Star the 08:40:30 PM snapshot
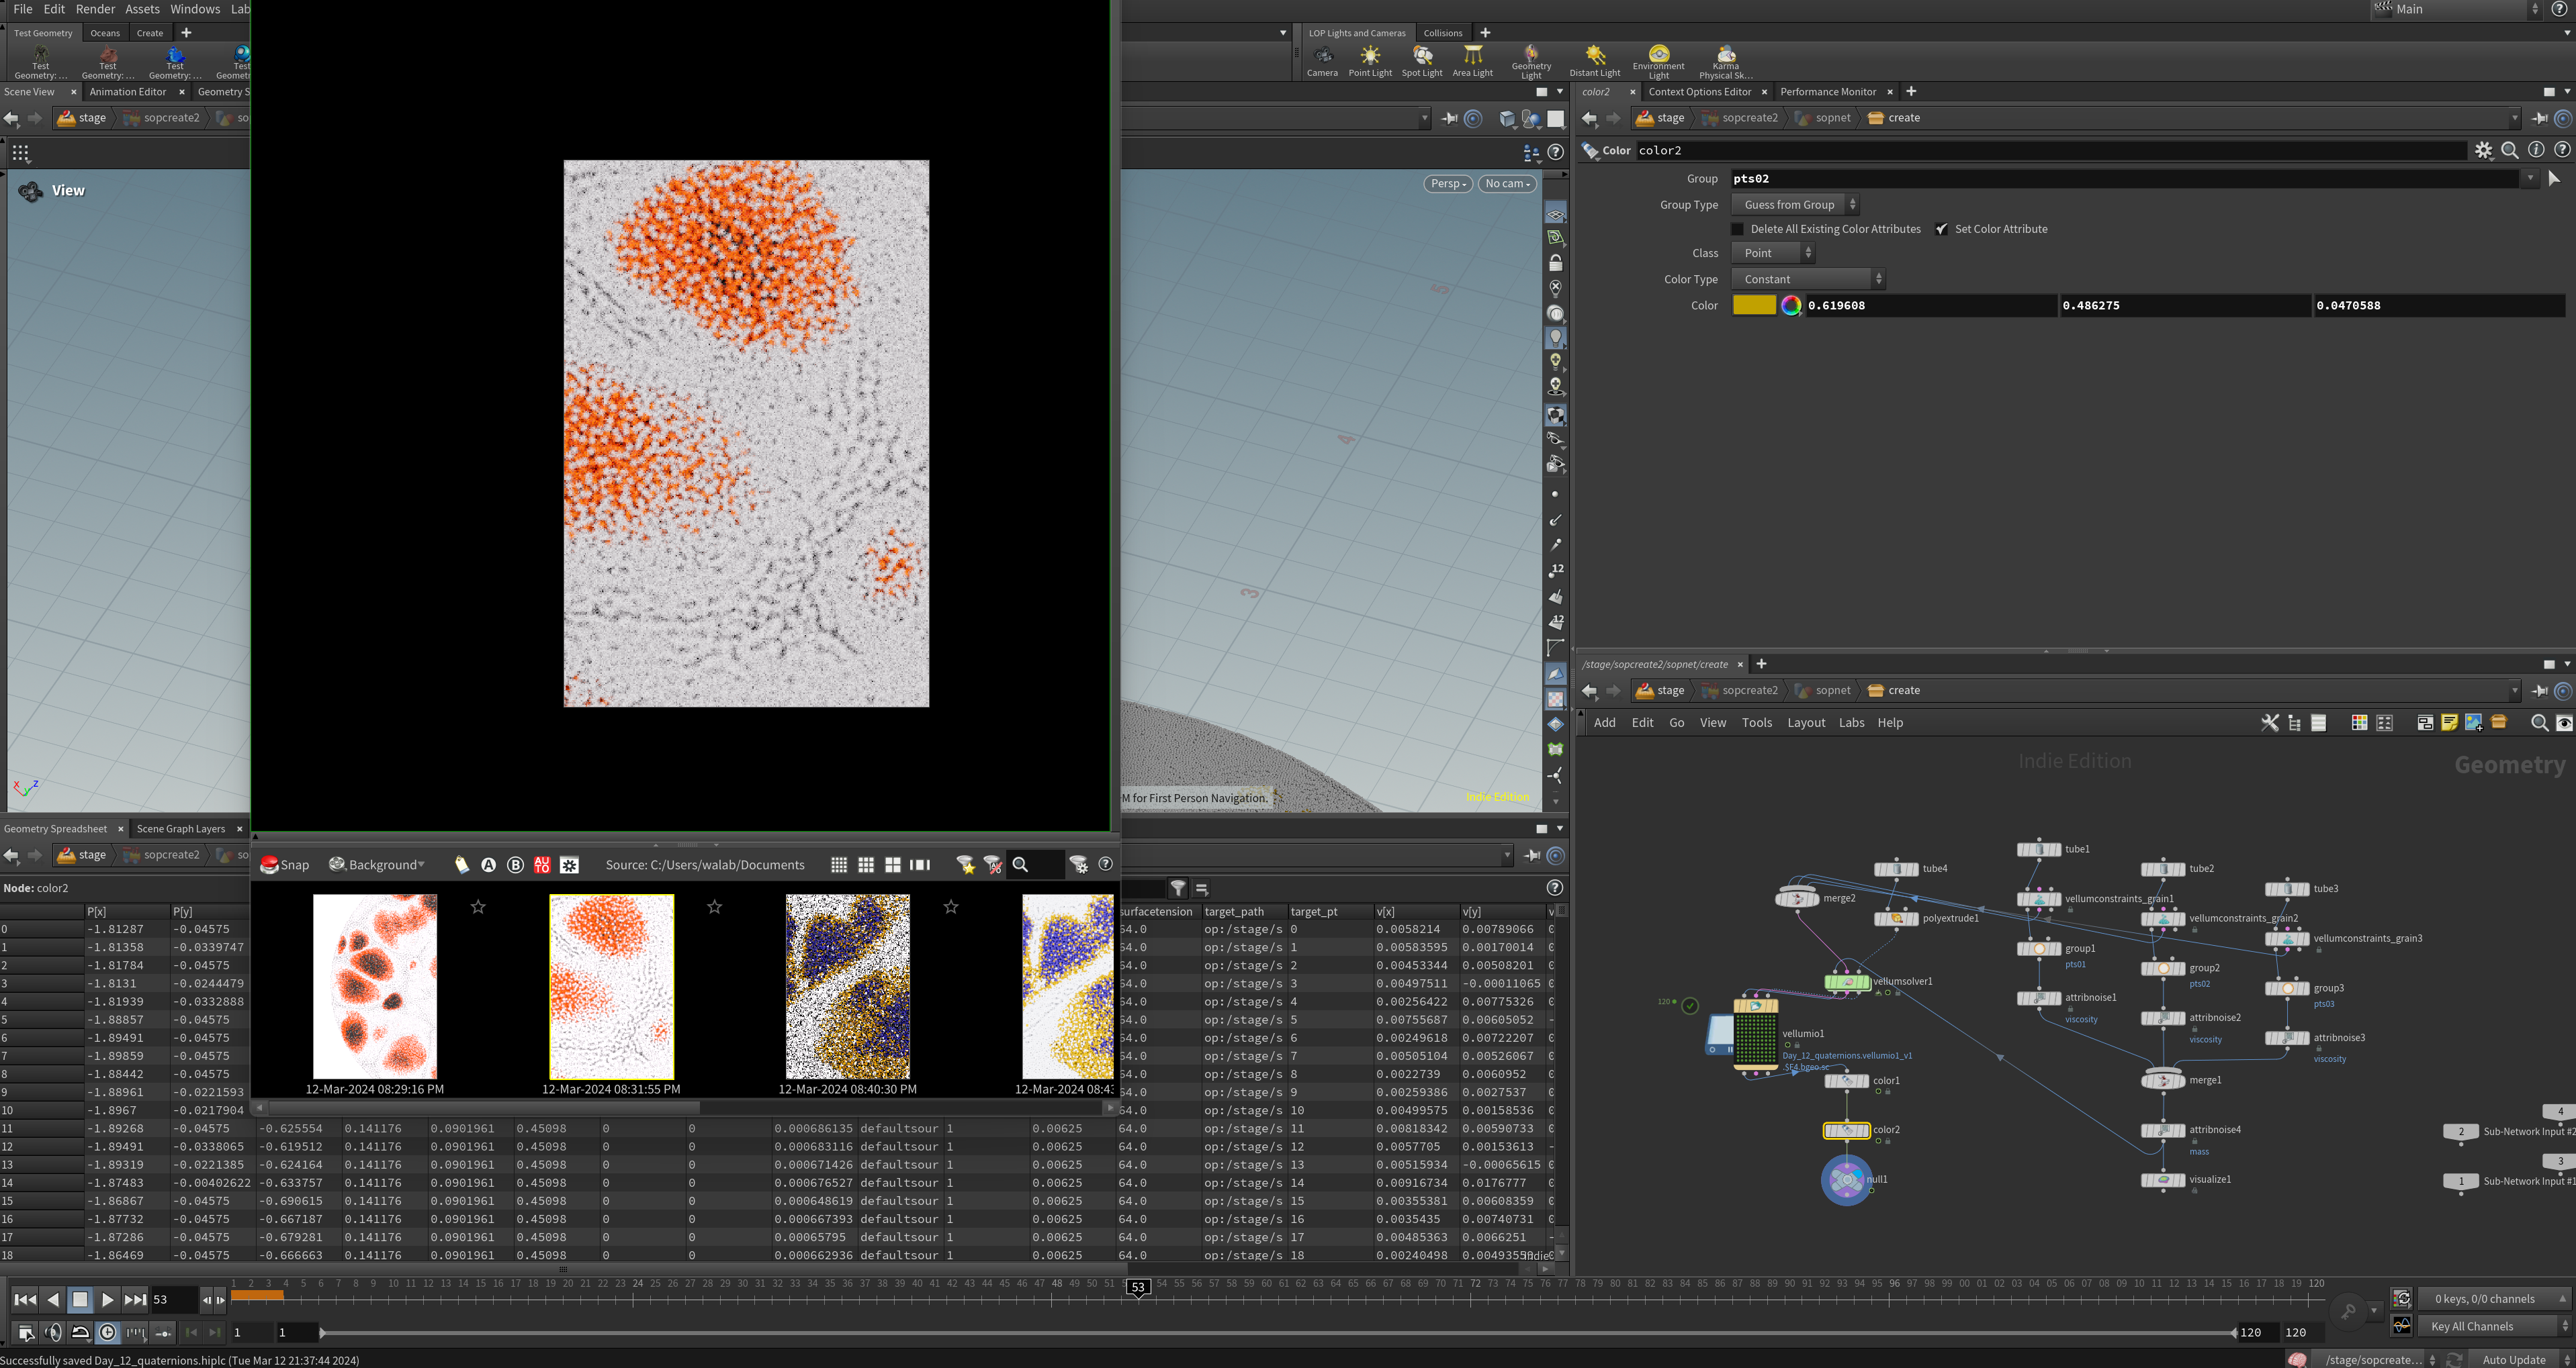The width and height of the screenshot is (2576, 1368). pos(951,906)
